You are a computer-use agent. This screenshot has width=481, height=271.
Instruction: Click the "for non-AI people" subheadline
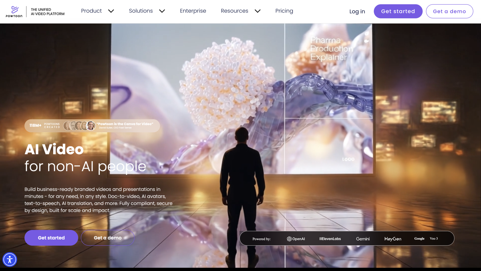(85, 166)
